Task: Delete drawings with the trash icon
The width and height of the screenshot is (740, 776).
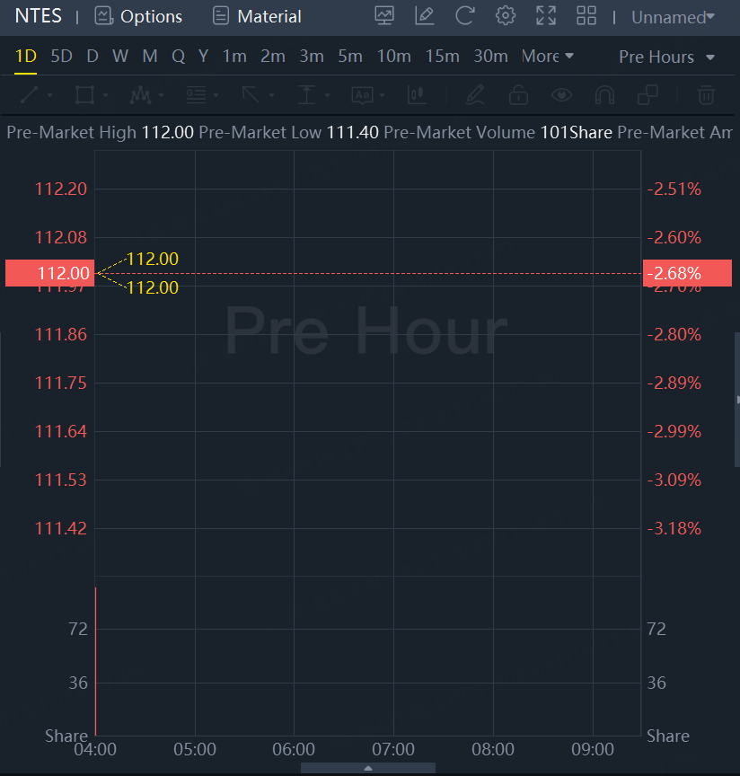Action: click(707, 94)
